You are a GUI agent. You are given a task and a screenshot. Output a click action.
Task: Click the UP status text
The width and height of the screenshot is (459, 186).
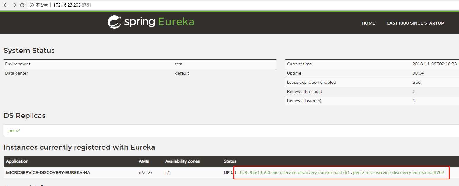click(x=227, y=172)
